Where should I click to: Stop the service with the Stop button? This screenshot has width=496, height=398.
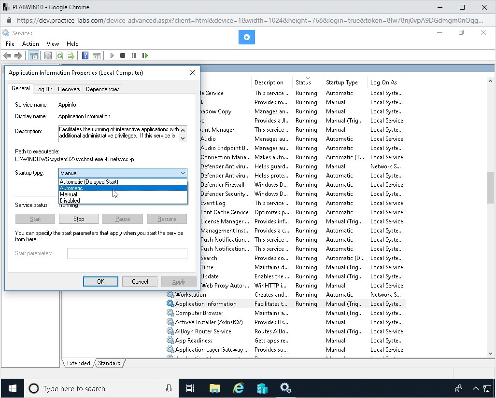(x=79, y=219)
